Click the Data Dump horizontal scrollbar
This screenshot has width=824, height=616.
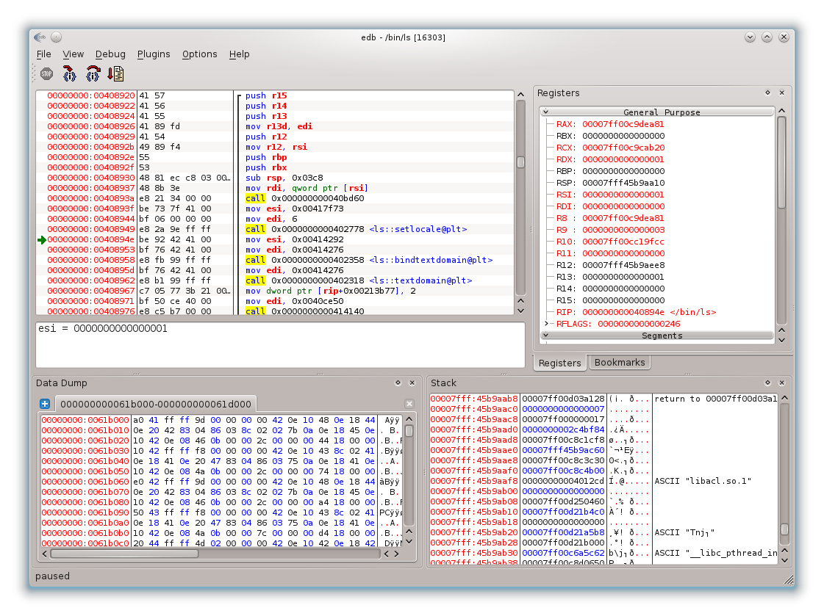click(x=215, y=554)
